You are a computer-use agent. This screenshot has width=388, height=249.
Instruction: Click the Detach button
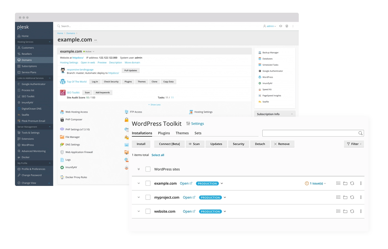[260, 144]
